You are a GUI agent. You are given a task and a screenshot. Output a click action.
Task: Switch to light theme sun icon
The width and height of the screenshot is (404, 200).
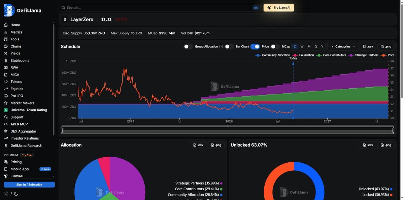pos(6,194)
